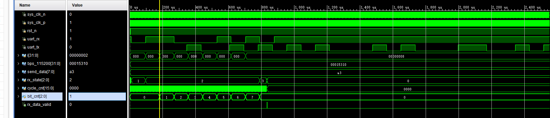
Task: Select the cycle_cnt[15:0] signal name
Action: pyautogui.click(x=40, y=88)
